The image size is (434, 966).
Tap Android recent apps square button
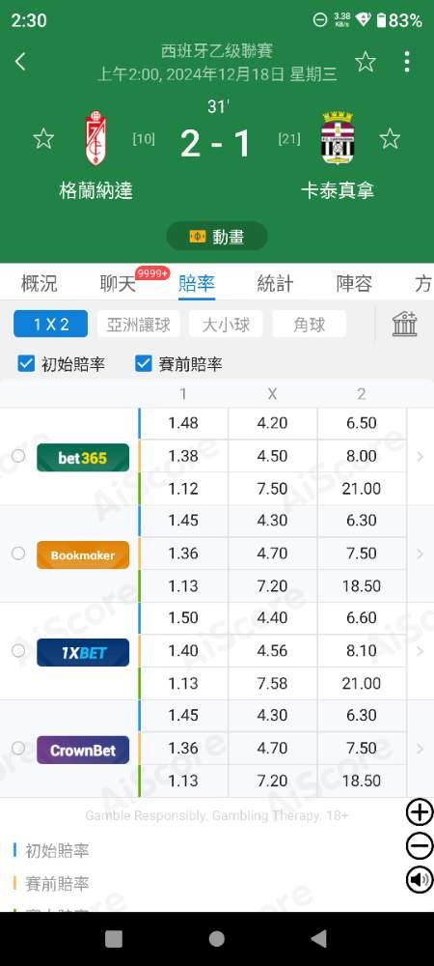pos(114,938)
